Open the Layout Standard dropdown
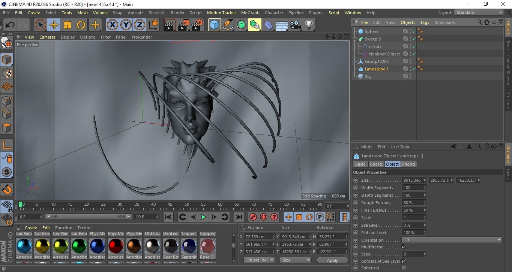 click(479, 12)
